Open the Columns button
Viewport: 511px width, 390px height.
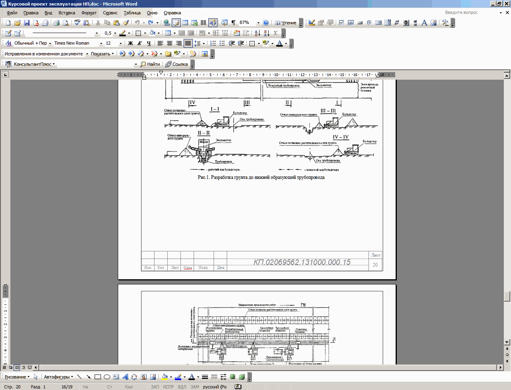[x=204, y=23]
